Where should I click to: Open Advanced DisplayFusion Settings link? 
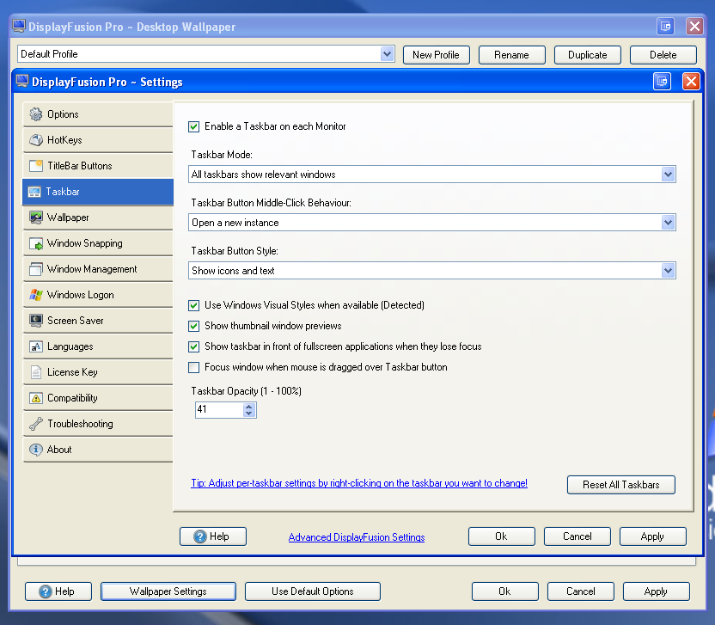coord(356,536)
